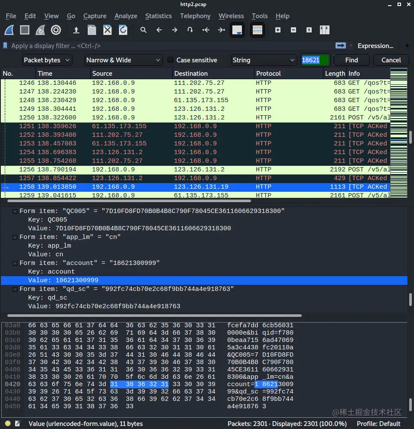Open the Wireless menu

(x=231, y=16)
